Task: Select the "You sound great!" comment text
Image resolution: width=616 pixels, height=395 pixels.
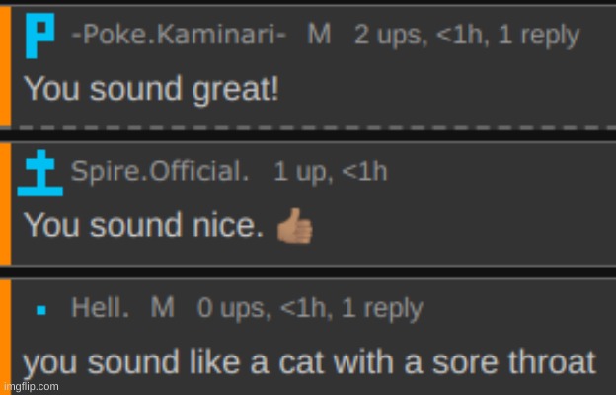Action: tap(152, 89)
